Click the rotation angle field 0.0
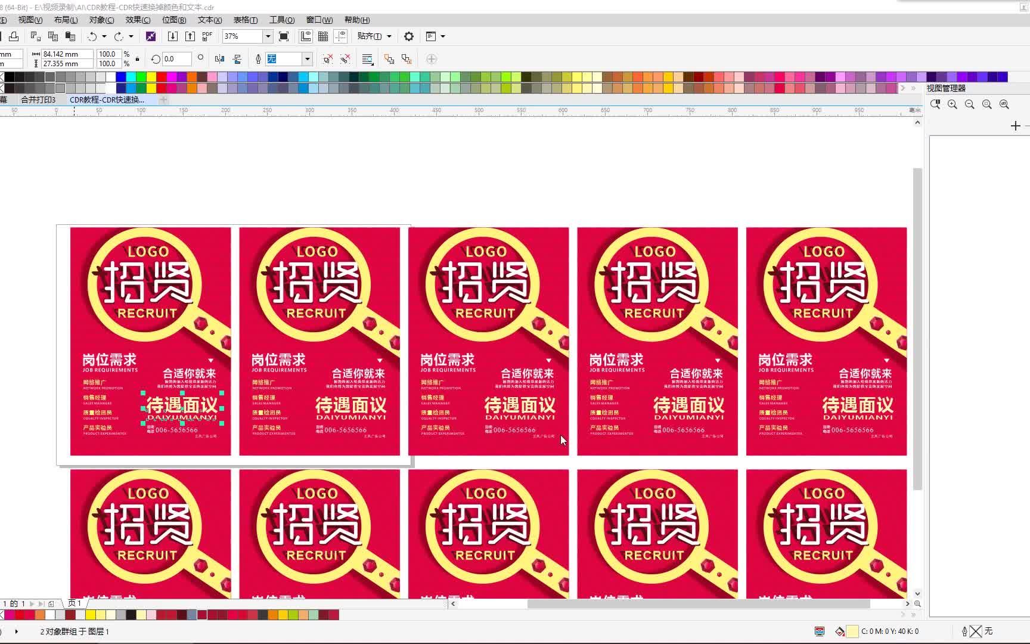The width and height of the screenshot is (1030, 644). click(x=177, y=59)
